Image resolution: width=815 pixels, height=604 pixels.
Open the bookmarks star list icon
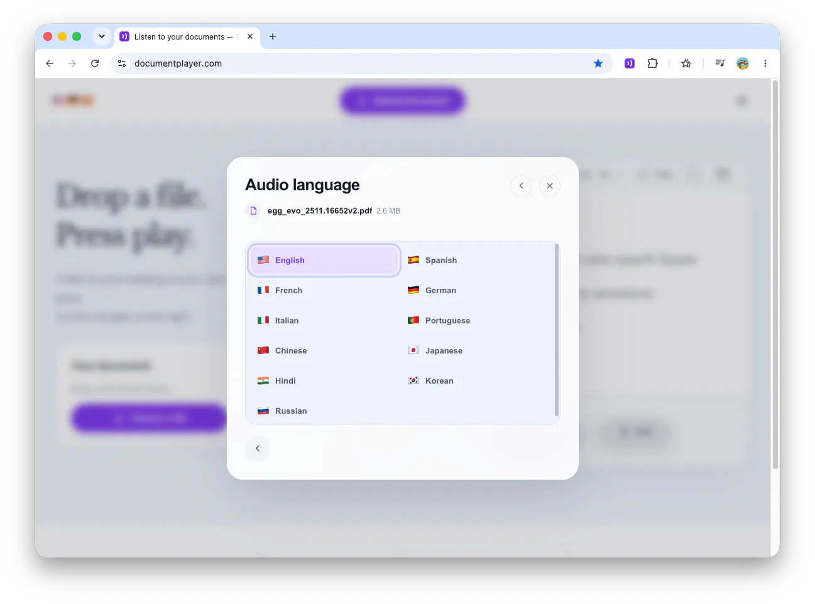(x=686, y=63)
